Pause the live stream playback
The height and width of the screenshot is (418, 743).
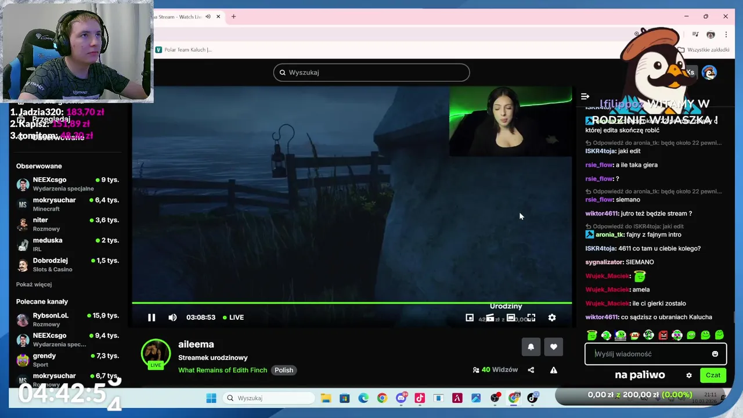(152, 318)
